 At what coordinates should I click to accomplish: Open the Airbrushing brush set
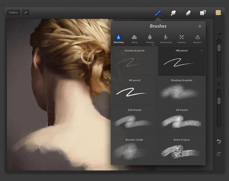pos(166,39)
